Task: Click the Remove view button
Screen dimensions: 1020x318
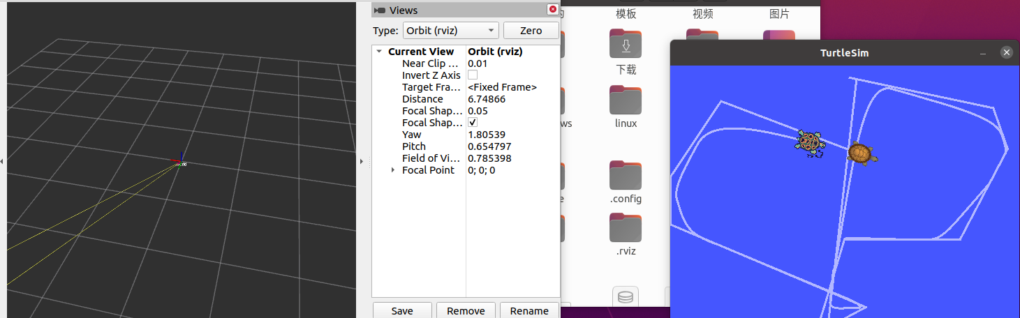Action: point(466,310)
